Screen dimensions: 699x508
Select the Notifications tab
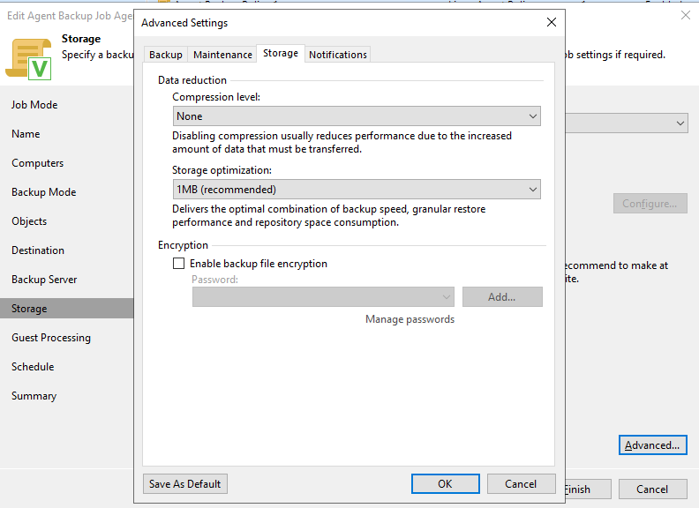[x=338, y=55]
